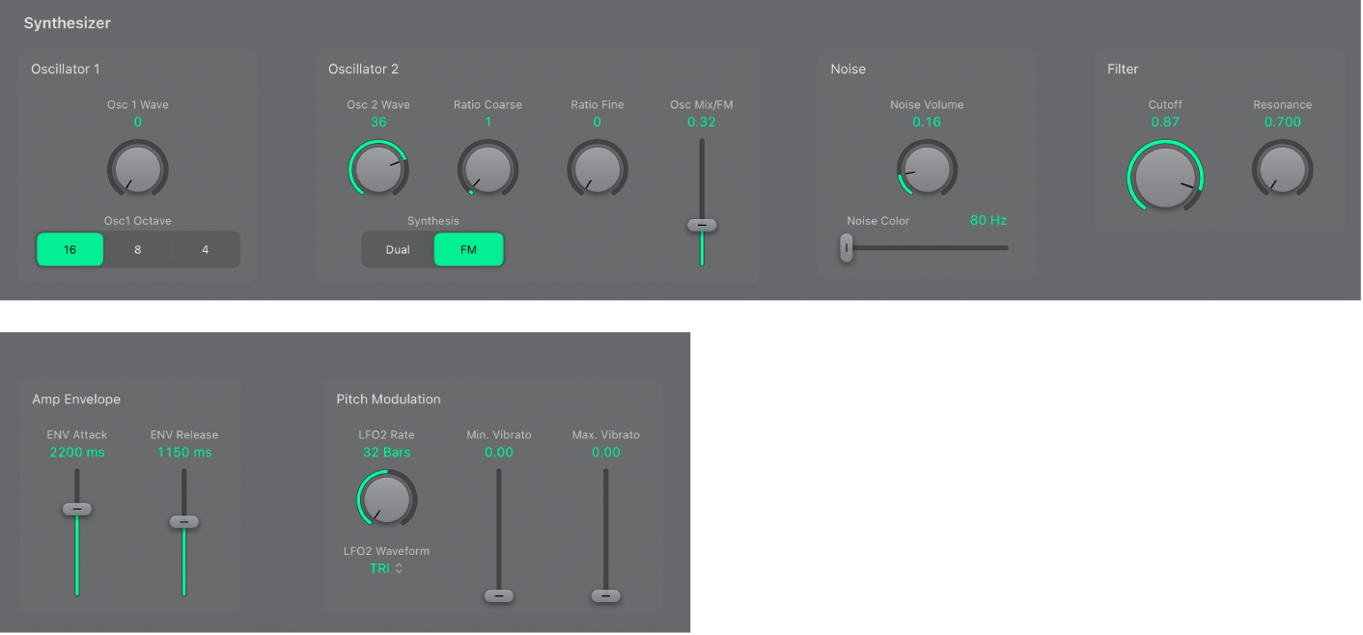The height and width of the screenshot is (635, 1363).
Task: Click the Ratio Coarse knob
Action: pos(487,169)
